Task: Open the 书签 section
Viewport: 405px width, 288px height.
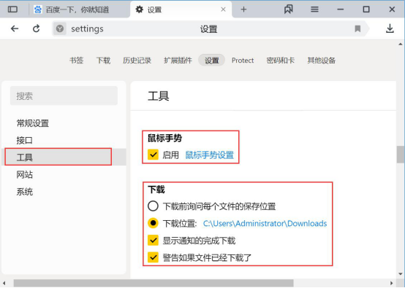Action: click(77, 61)
